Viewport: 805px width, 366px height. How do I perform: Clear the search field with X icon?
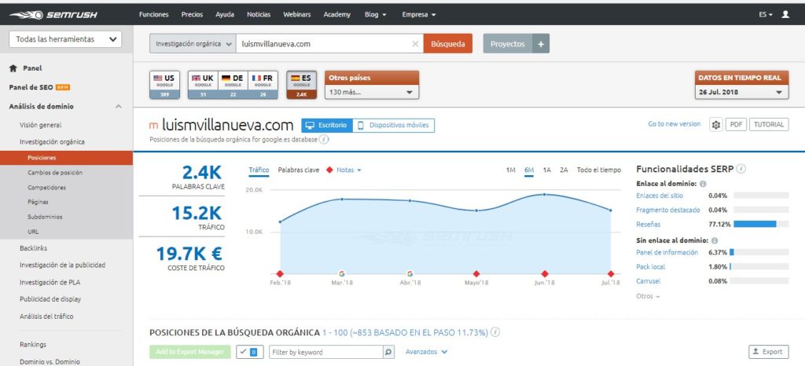(415, 44)
